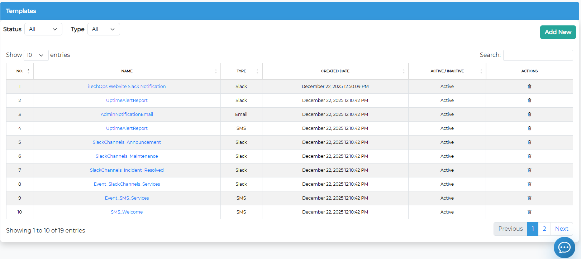The height and width of the screenshot is (259, 581).
Task: Go to pagination page 2
Action: click(544, 229)
